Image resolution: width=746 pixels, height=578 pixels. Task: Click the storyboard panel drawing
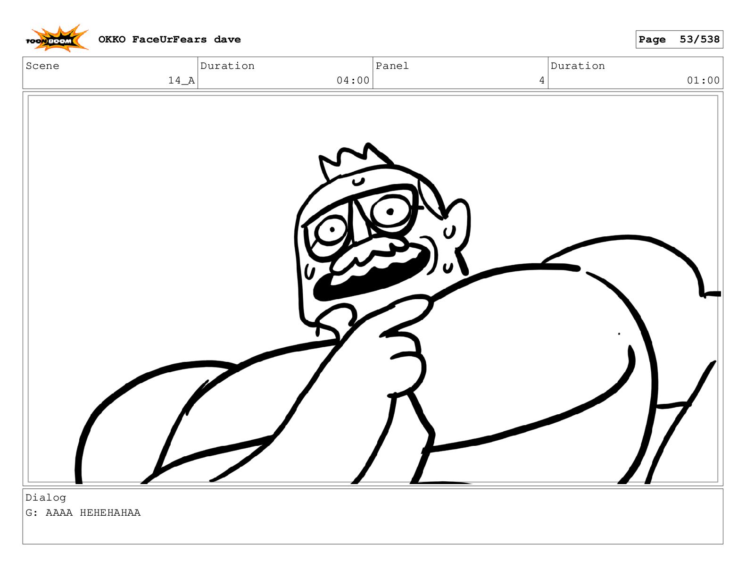373,289
